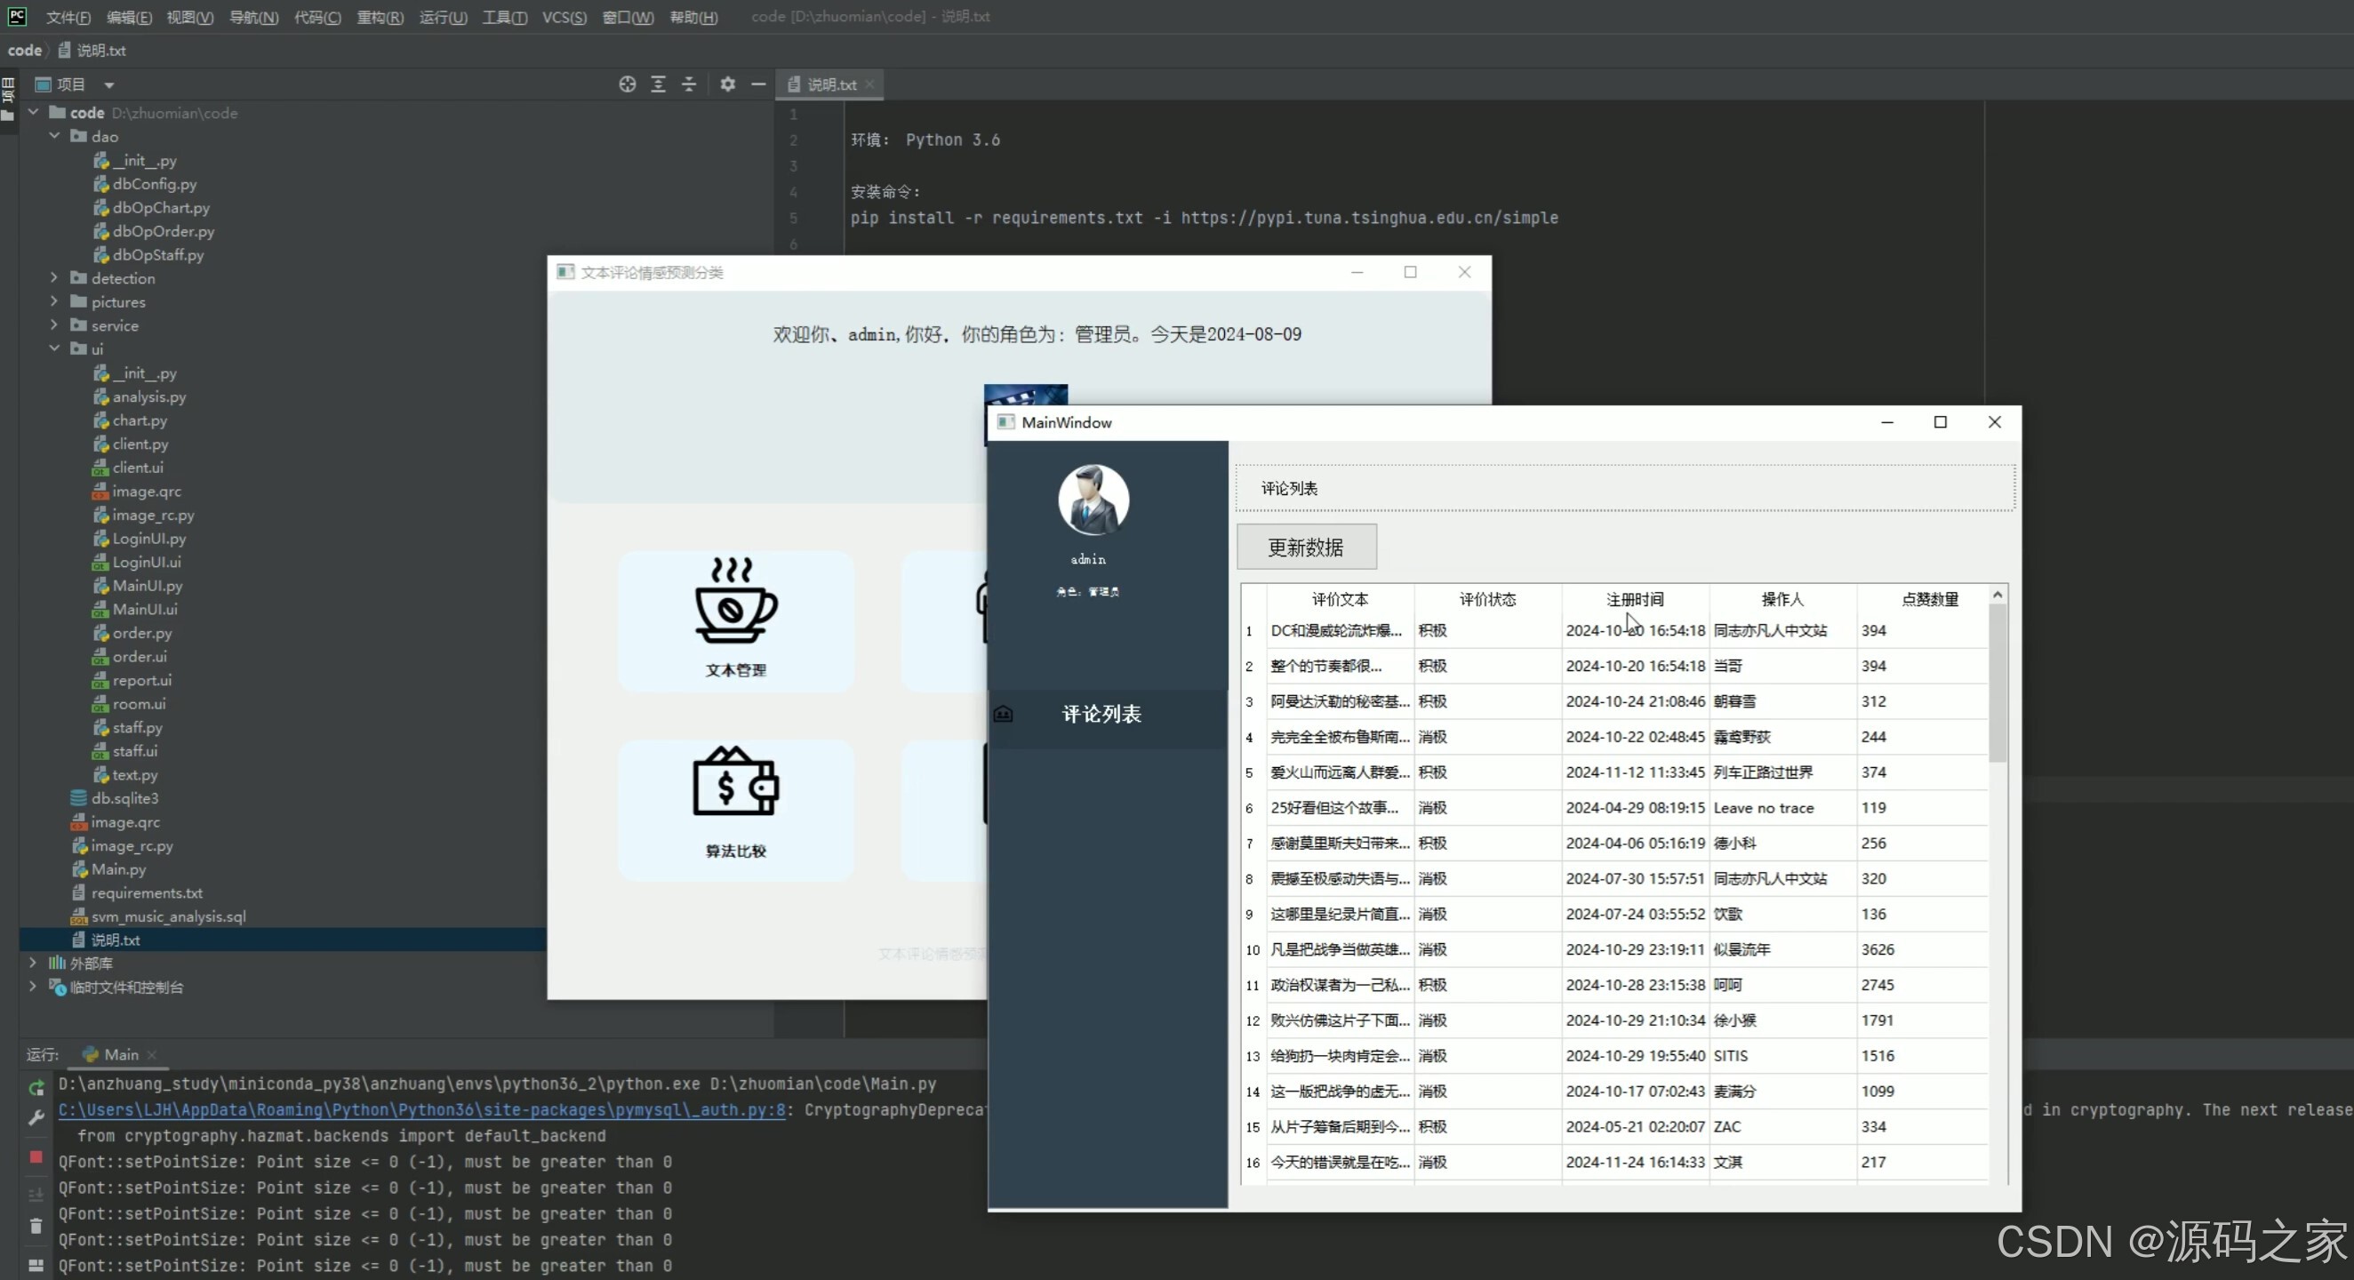Click the wallet 算法比较 card
Image resolution: width=2354 pixels, height=1280 pixels.
click(x=736, y=810)
